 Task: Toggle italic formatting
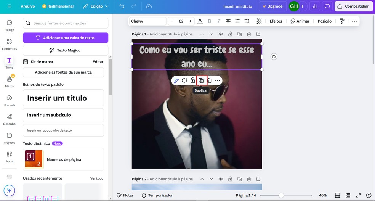pyautogui.click(x=219, y=21)
